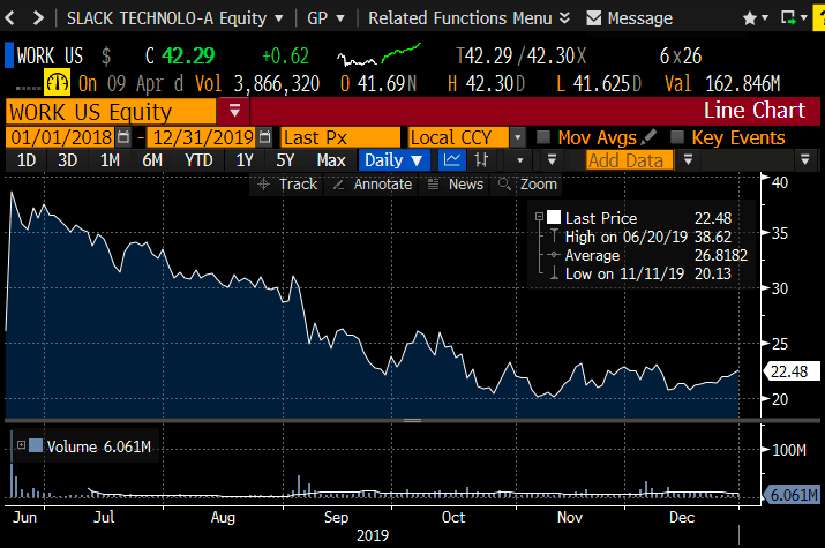Screen dimensions: 825x548
Task: Edit moving averages with the pencil icon
Action: pos(648,137)
